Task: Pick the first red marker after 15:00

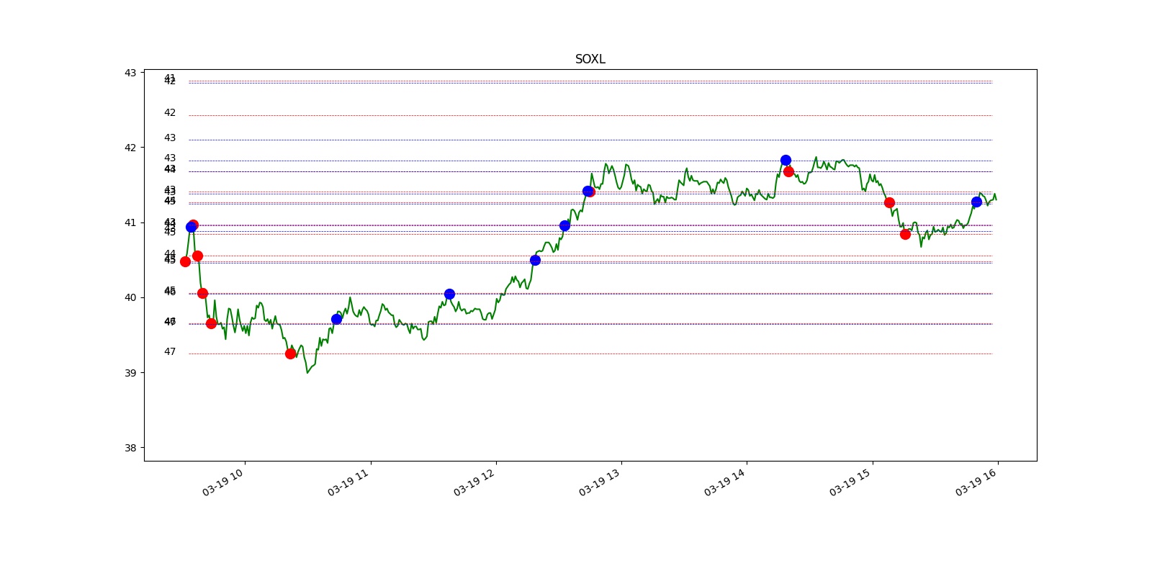Action: 889,202
